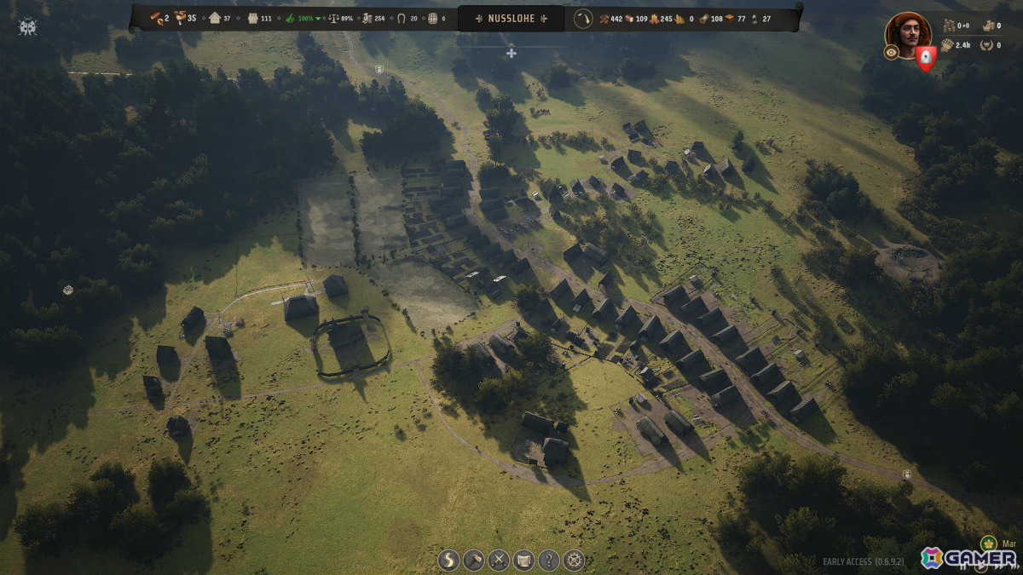
Task: Click the red heraldic shield emblem
Action: click(x=927, y=58)
